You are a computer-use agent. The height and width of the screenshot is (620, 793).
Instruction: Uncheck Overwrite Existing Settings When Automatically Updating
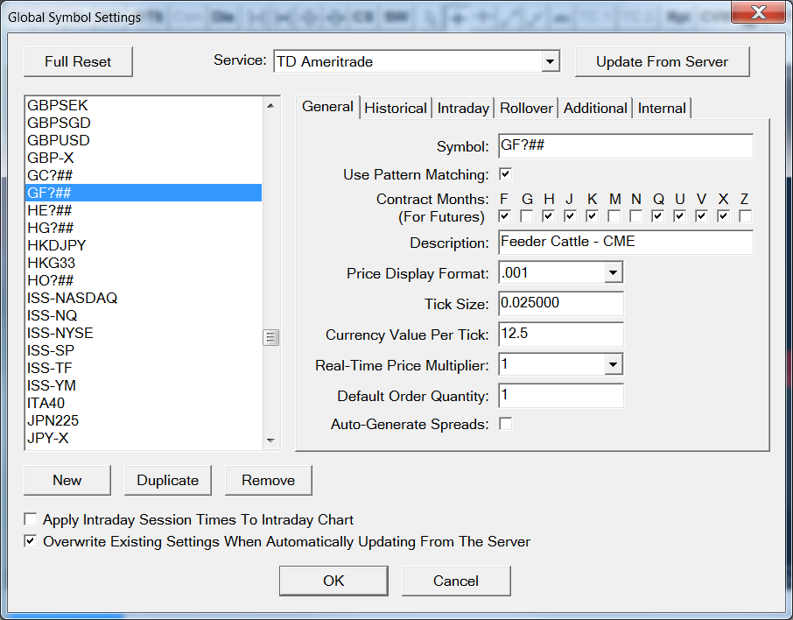click(x=31, y=541)
